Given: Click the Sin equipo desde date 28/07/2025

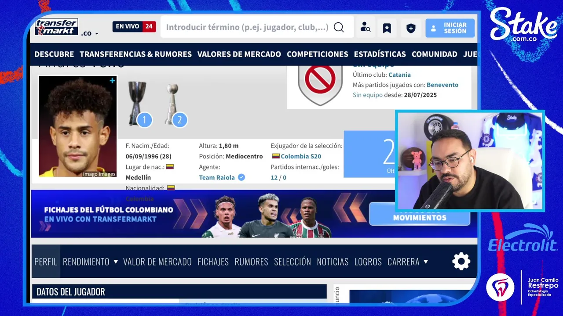Looking at the screenshot, I should [x=420, y=95].
